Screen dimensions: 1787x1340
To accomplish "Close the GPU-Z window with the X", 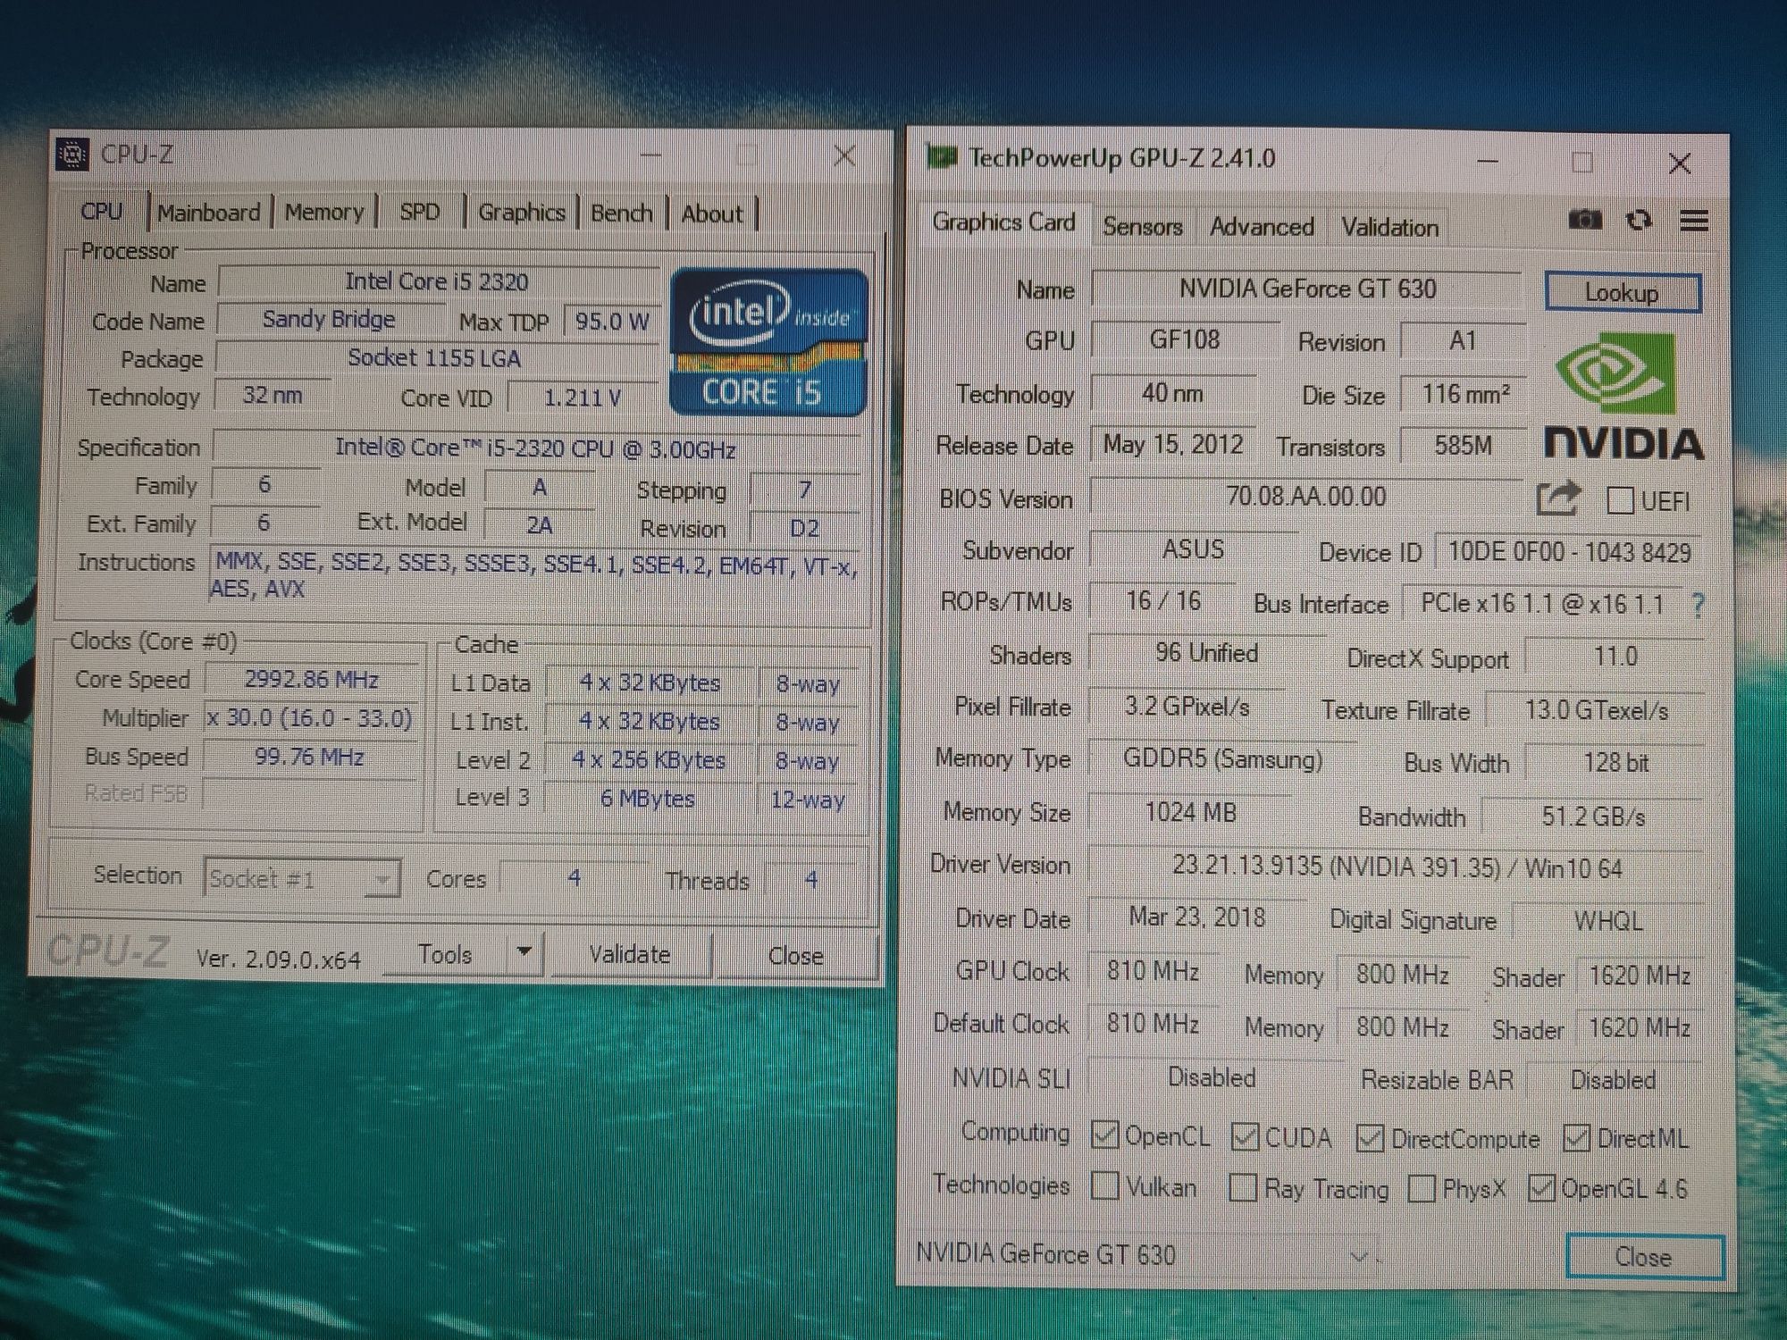I will (1680, 163).
